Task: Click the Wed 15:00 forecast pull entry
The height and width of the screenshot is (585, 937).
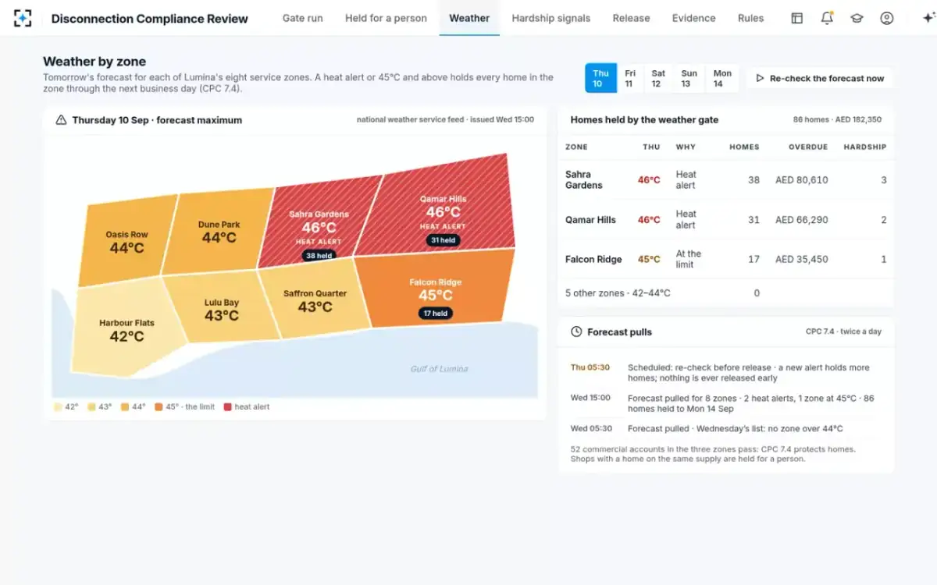Action: pyautogui.click(x=726, y=403)
